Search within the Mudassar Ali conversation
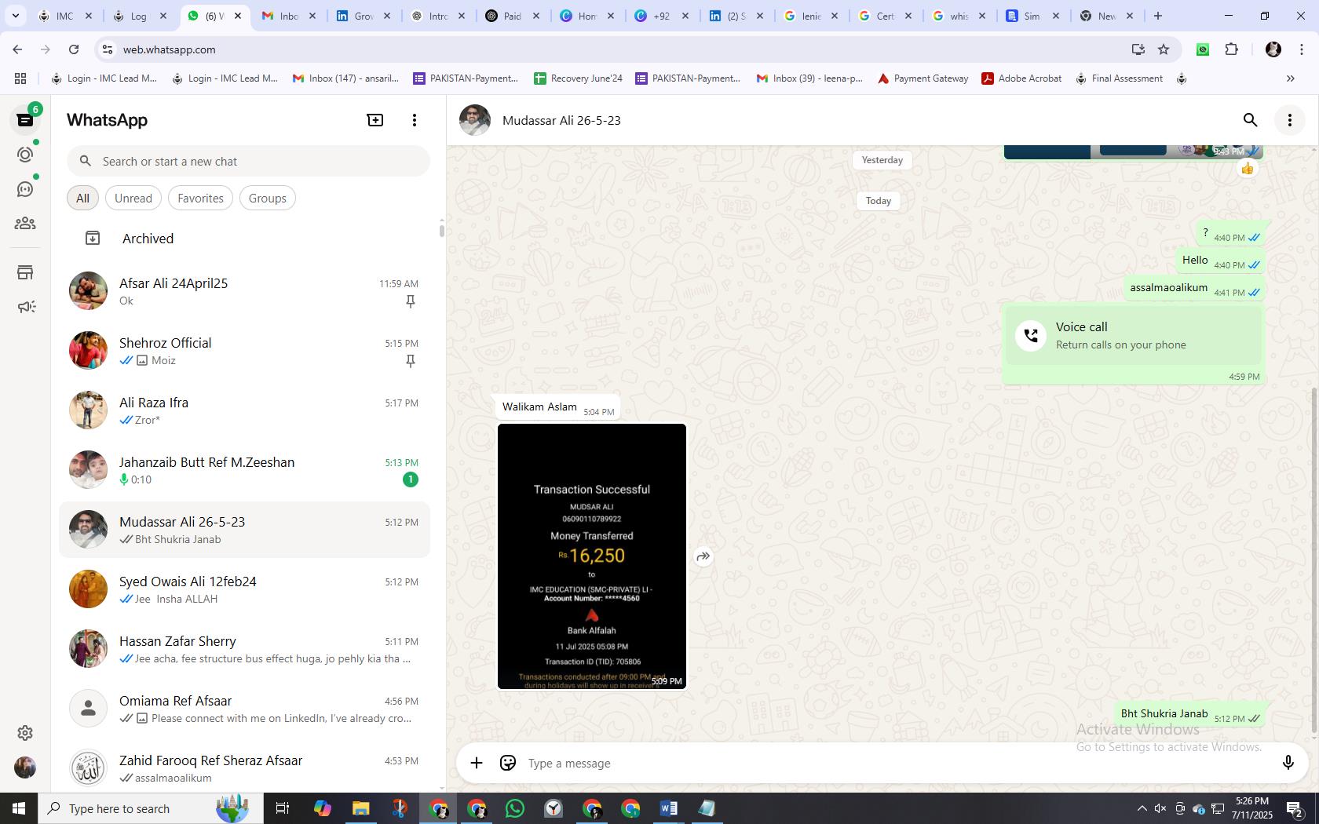The height and width of the screenshot is (824, 1319). click(1251, 120)
